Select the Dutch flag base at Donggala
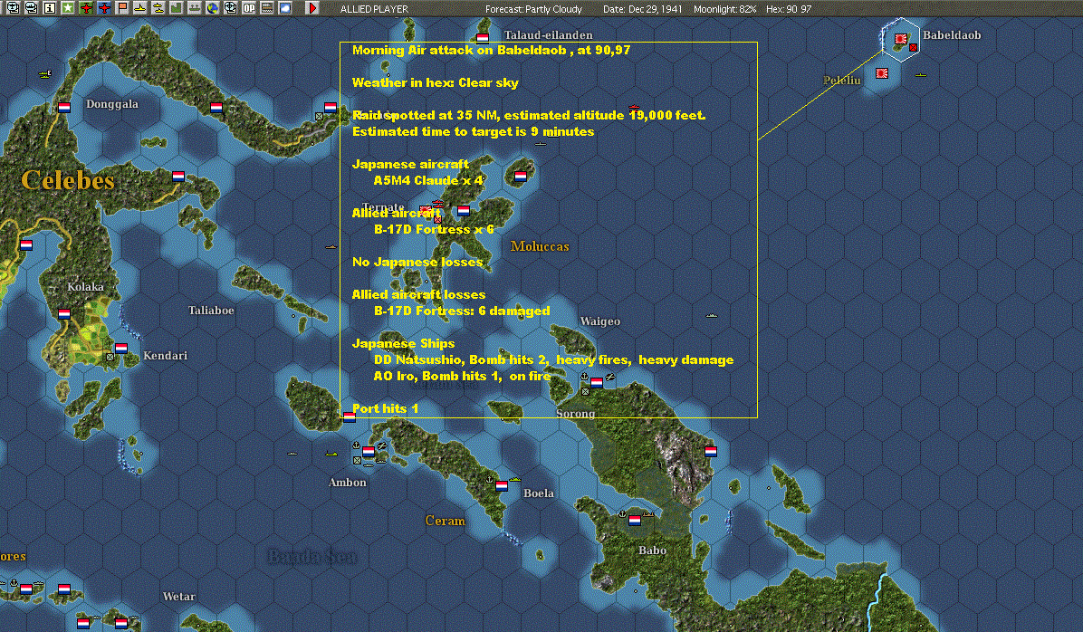Image resolution: width=1083 pixels, height=632 pixels. coord(64,107)
